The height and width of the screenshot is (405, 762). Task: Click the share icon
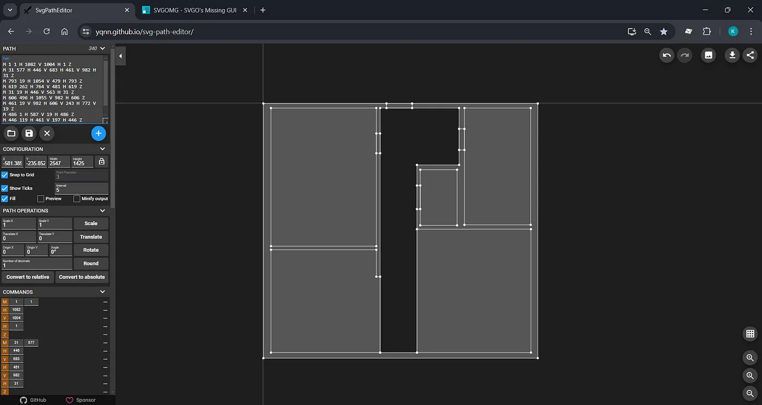click(750, 55)
